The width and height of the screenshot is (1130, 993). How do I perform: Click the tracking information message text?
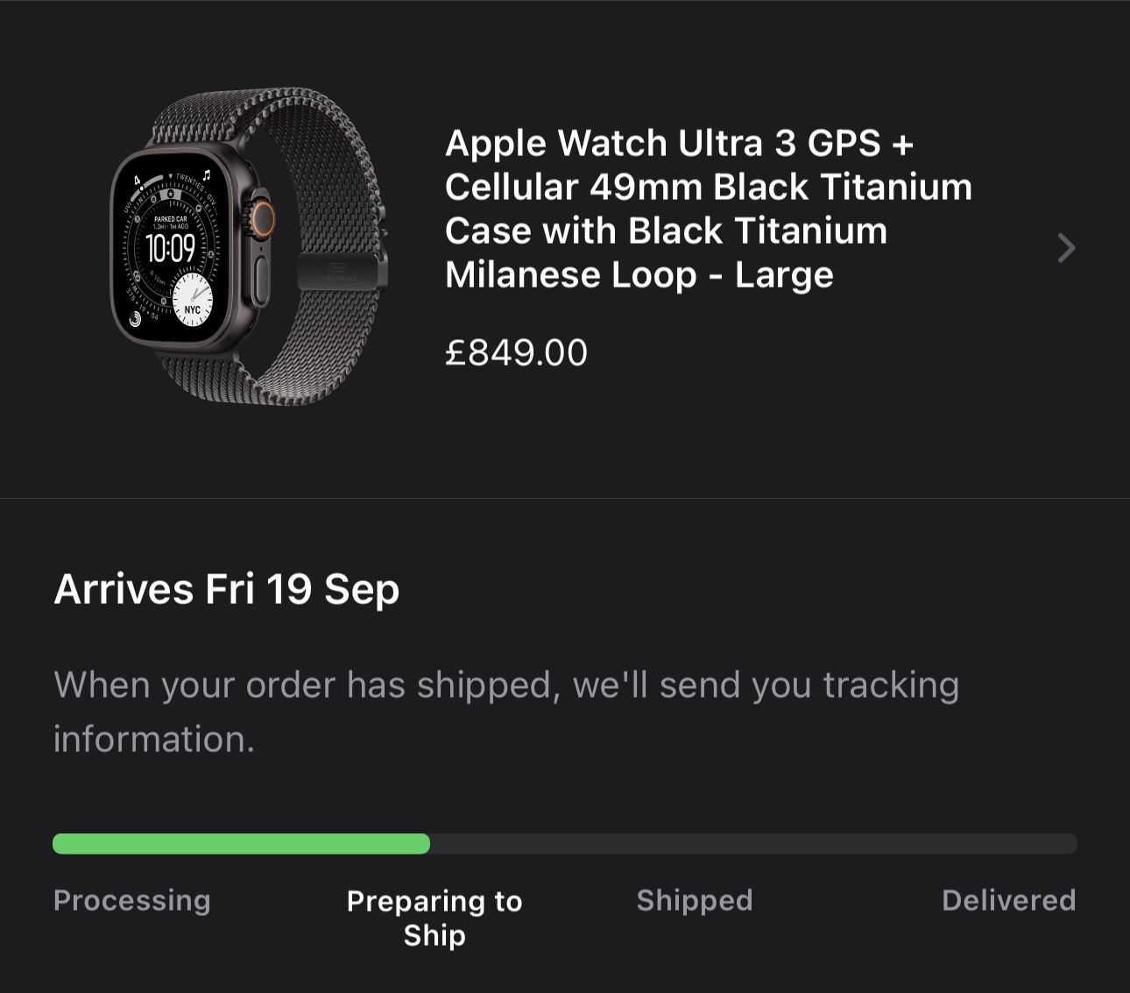click(506, 711)
